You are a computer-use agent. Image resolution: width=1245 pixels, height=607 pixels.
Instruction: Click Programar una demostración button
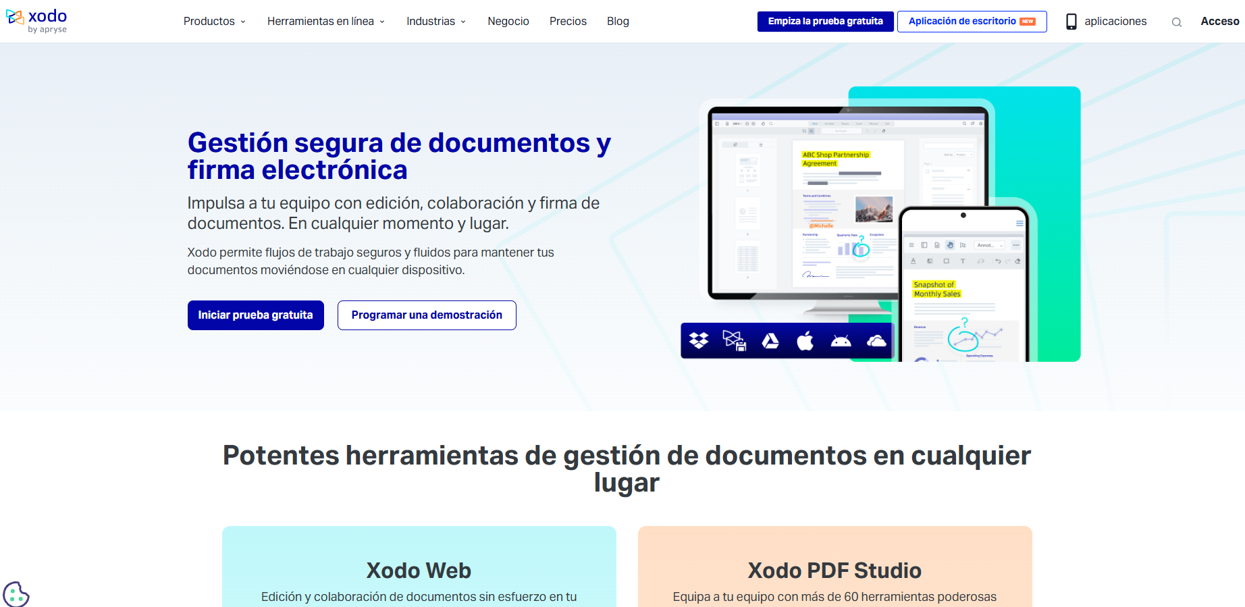pyautogui.click(x=427, y=315)
